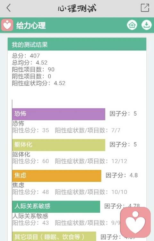The height and width of the screenshot is (241, 154).
Task: Tap the 心理测试 page title
Action: [x=77, y=8]
